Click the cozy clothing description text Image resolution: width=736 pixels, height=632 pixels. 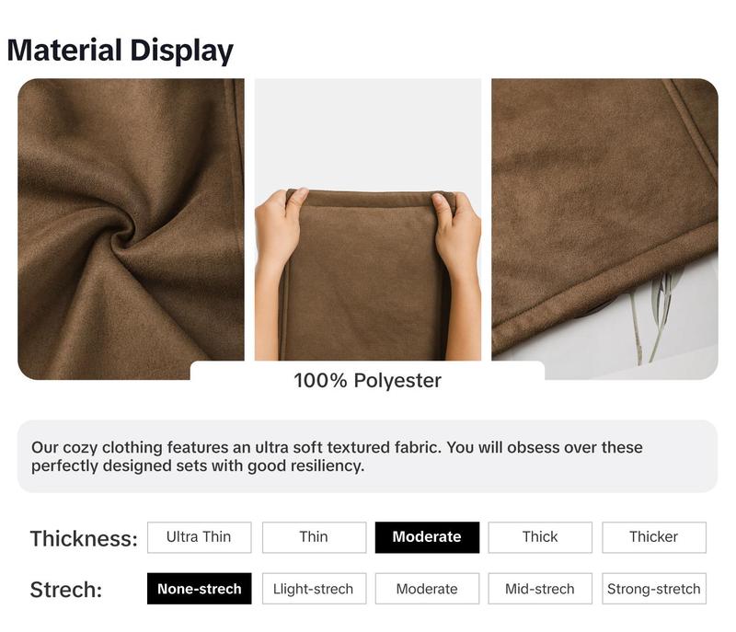tap(337, 456)
